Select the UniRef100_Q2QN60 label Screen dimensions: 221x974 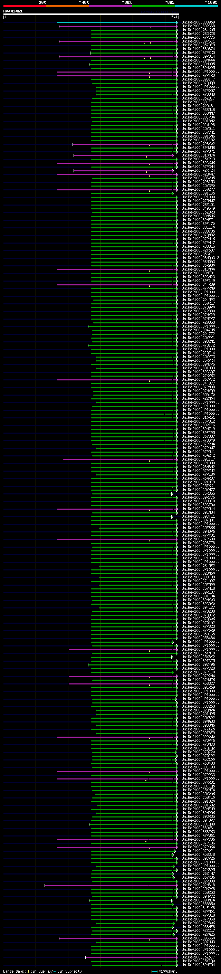[x=198, y=573]
